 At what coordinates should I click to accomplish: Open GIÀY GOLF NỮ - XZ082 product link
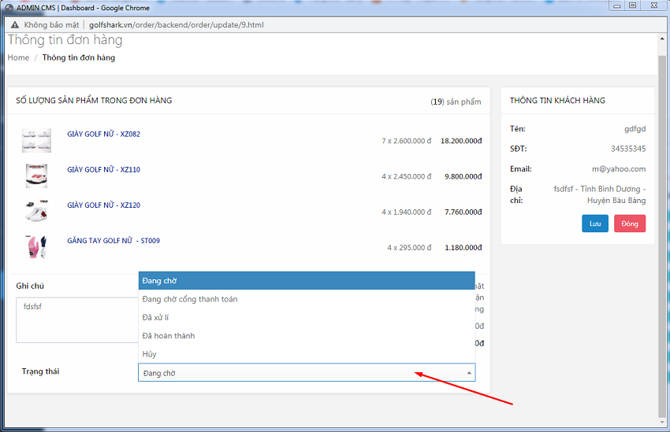pos(103,135)
